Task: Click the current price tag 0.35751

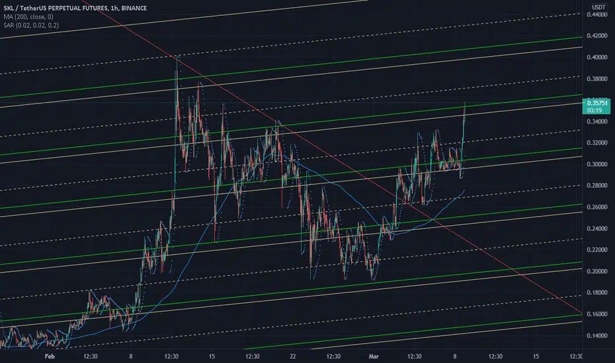Action: coord(597,103)
